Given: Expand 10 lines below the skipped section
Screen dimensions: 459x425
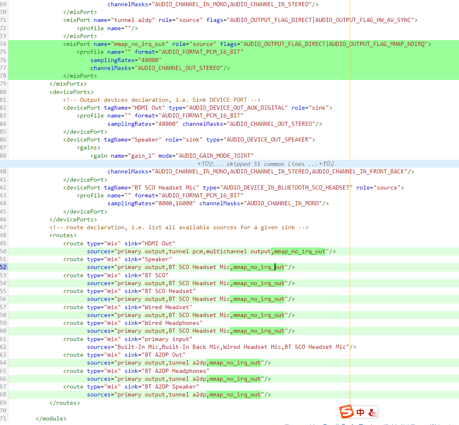Looking at the screenshot, I should (x=326, y=164).
